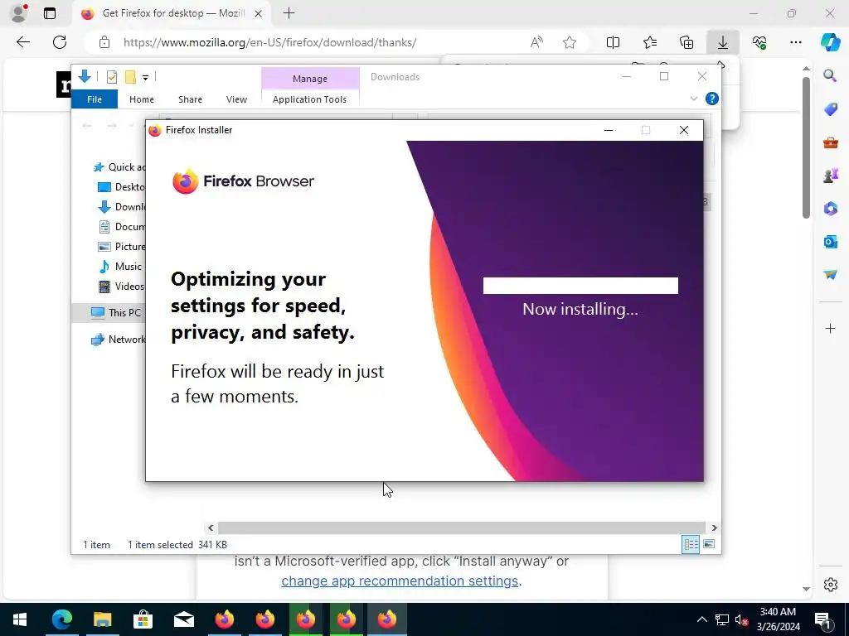Open the notification center icon
Screen dimensions: 849x636
click(x=822, y=619)
